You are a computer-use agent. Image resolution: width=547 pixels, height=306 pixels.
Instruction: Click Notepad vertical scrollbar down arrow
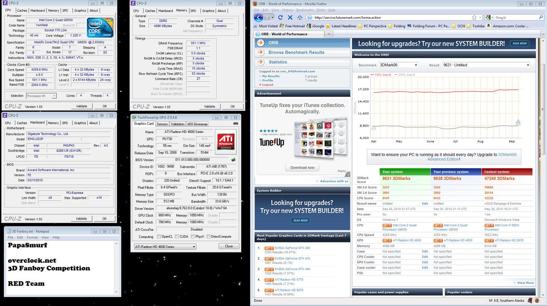[x=117, y=292]
